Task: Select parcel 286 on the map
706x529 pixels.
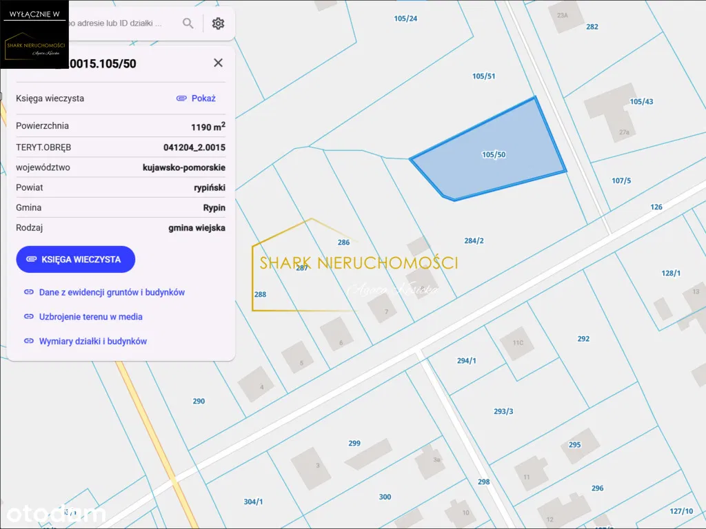Action: tap(343, 242)
